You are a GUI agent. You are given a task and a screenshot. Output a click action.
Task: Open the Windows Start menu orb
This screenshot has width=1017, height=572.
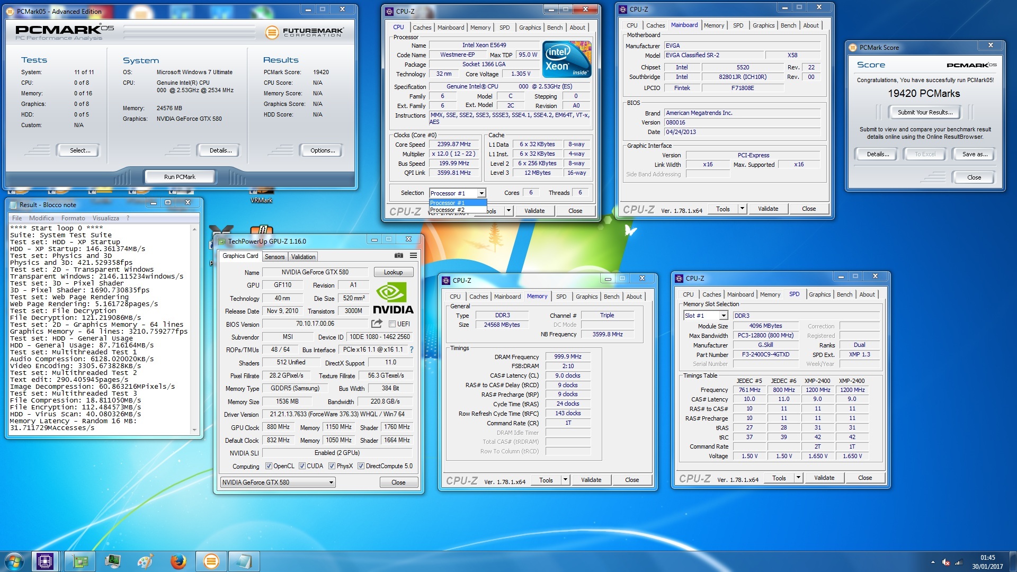[x=14, y=561]
